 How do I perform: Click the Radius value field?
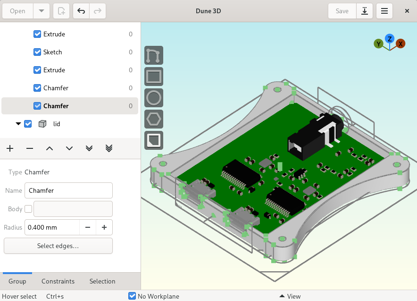tap(52, 227)
